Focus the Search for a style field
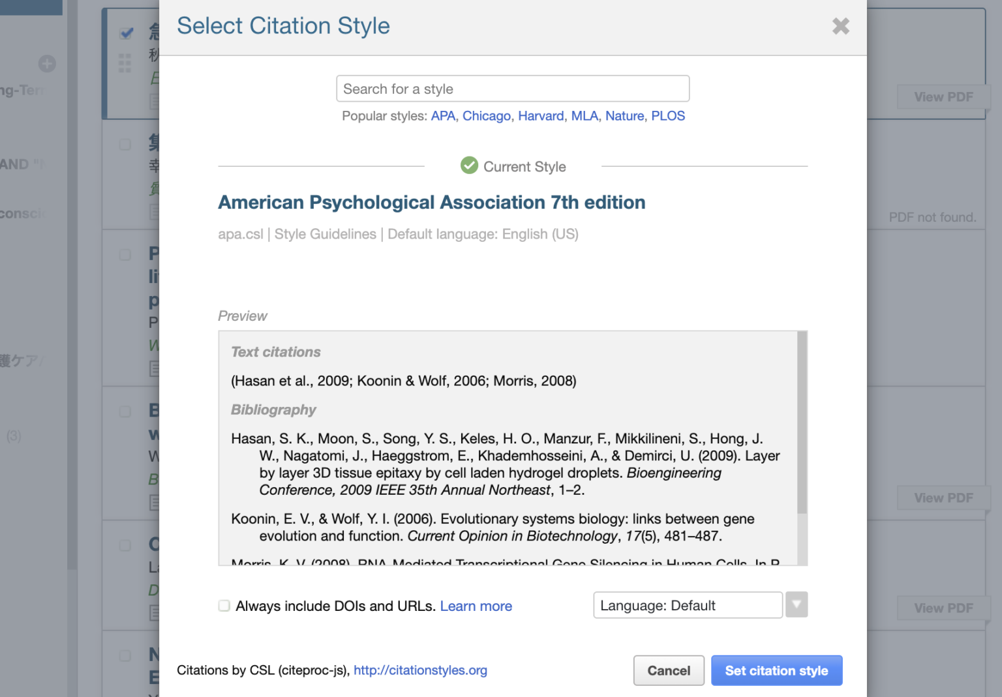This screenshot has width=1002, height=697. (512, 89)
